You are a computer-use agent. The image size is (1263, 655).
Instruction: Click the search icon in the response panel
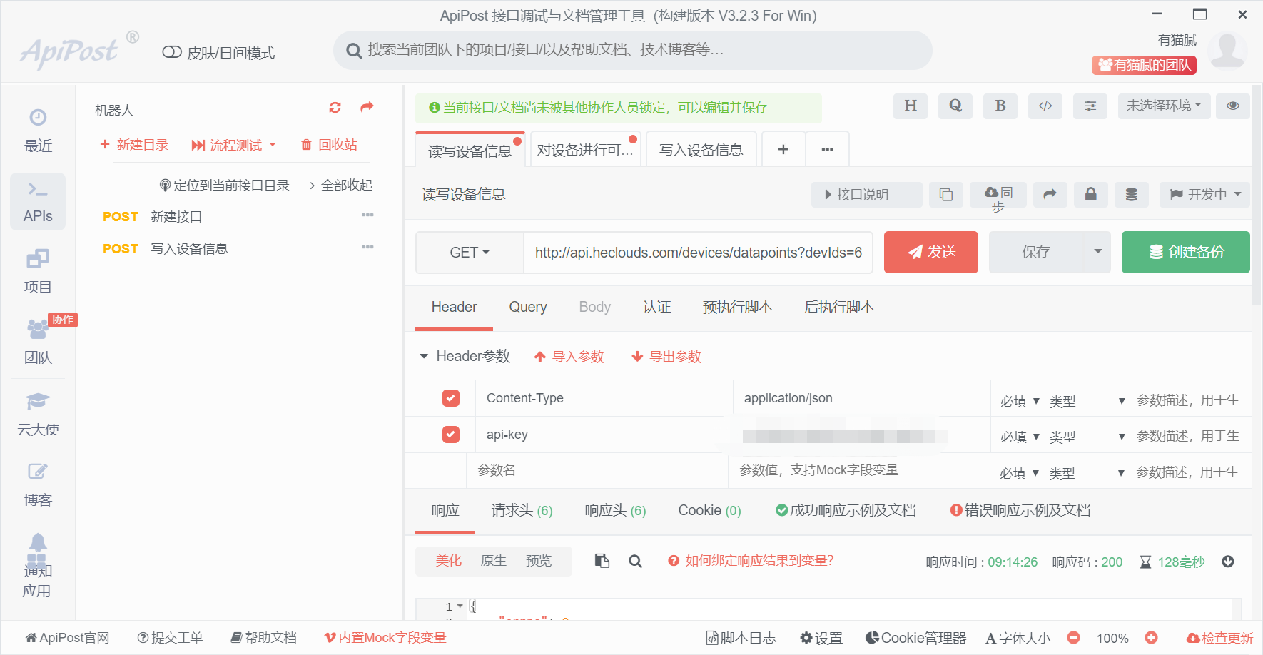(x=635, y=561)
